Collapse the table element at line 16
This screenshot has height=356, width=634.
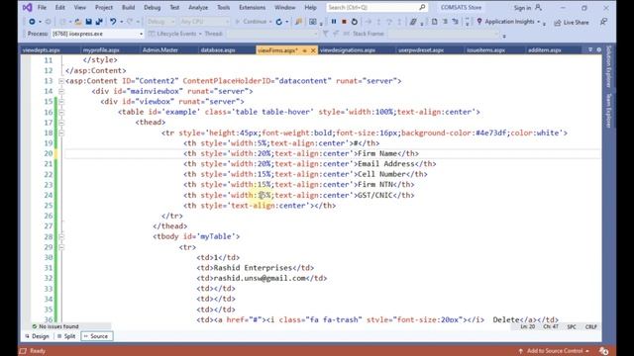61,112
